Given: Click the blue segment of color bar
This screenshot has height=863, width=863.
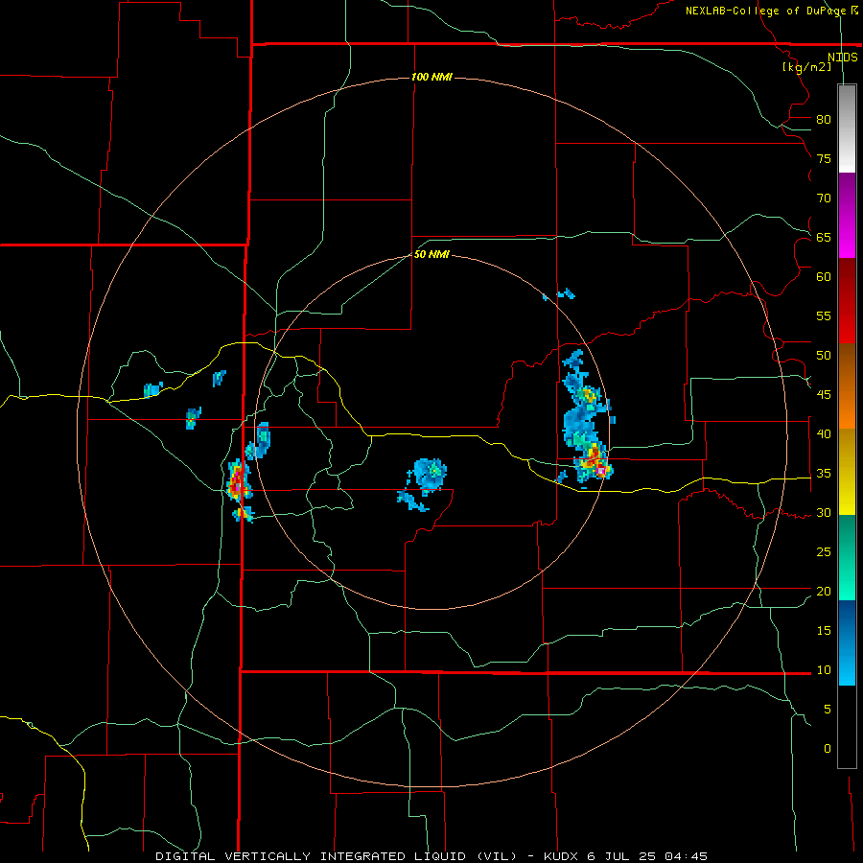Looking at the screenshot, I should [x=847, y=642].
